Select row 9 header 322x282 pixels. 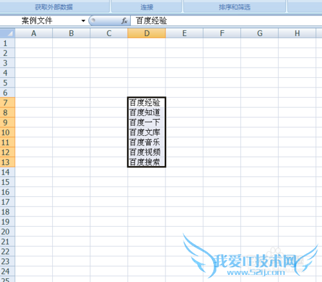(8, 122)
